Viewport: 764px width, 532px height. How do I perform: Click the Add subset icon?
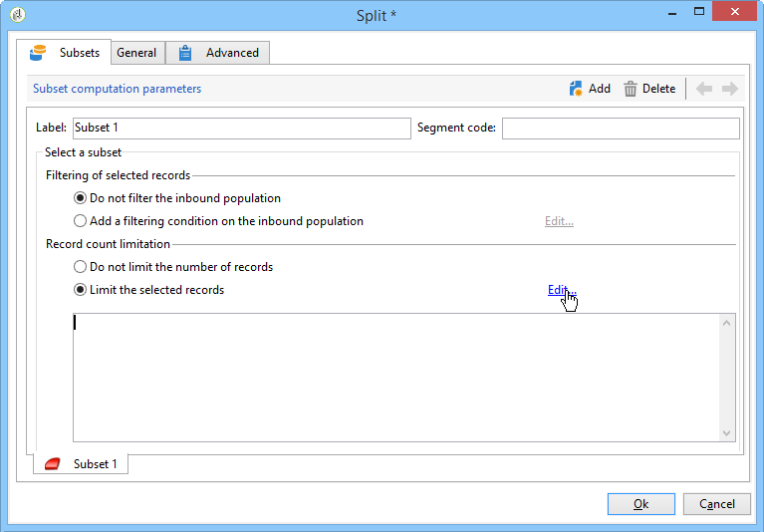[576, 89]
